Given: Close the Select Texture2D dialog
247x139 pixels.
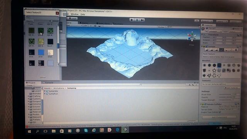Looking at the screenshot, I should (x=57, y=13).
